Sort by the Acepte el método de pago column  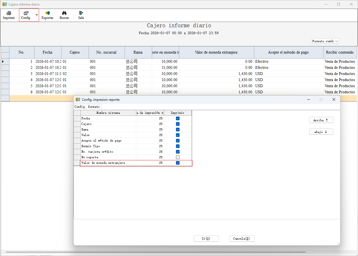pyautogui.click(x=288, y=52)
